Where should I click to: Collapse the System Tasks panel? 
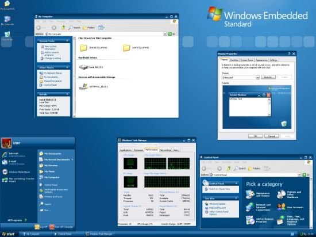pos(67,41)
